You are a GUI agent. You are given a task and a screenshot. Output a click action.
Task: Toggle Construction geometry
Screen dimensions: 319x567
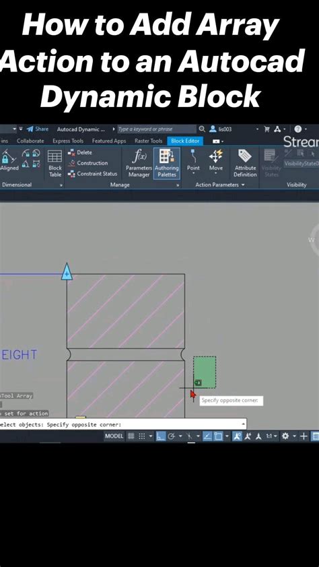(87, 163)
